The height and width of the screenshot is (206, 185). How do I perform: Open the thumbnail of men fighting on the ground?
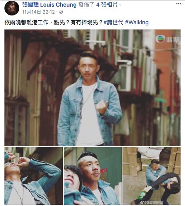(x=151, y=176)
